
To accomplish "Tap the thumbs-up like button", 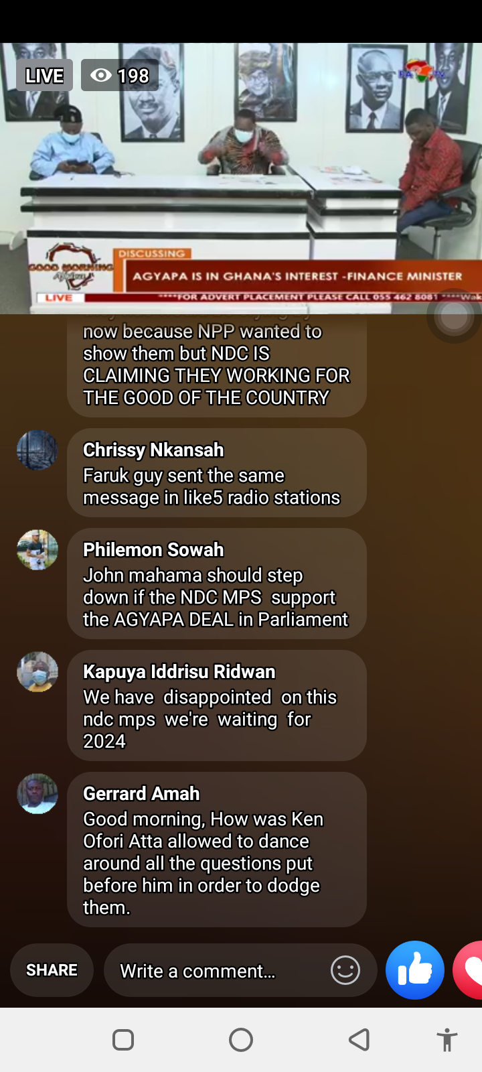I will [415, 969].
